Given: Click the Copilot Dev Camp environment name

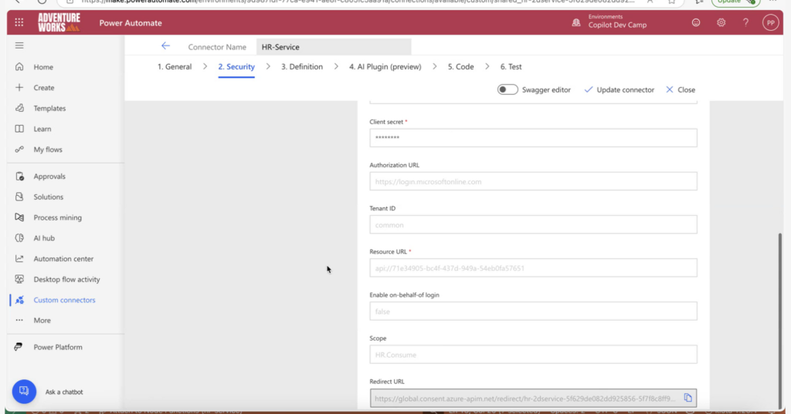Looking at the screenshot, I should point(617,25).
